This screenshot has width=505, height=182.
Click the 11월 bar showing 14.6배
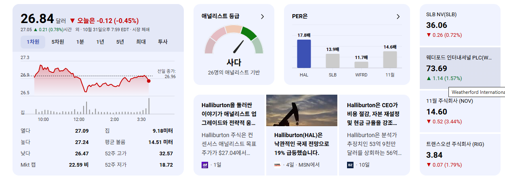(x=390, y=59)
